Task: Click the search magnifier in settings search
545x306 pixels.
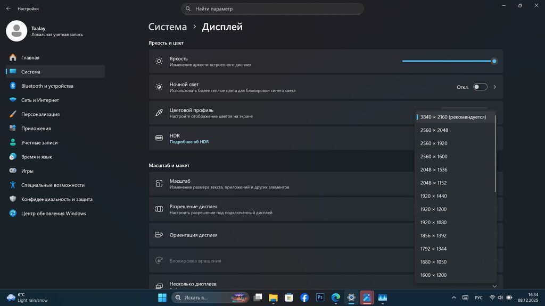Action: point(188,8)
